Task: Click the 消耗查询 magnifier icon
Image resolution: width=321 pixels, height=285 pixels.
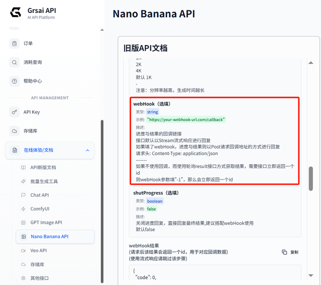Action: pos(14,62)
